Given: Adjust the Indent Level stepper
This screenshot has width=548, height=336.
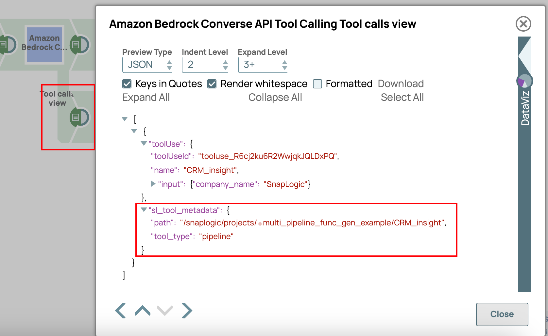Looking at the screenshot, I should pos(225,65).
